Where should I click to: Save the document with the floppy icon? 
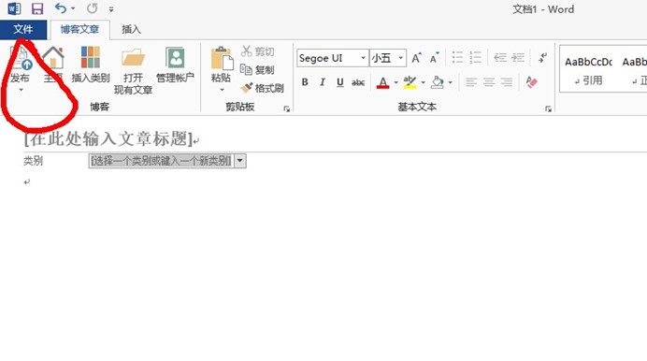[x=37, y=8]
